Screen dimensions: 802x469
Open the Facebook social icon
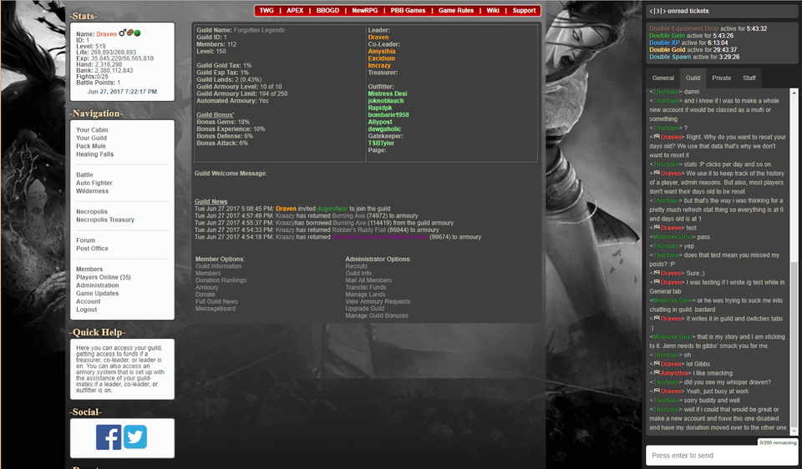coord(109,437)
